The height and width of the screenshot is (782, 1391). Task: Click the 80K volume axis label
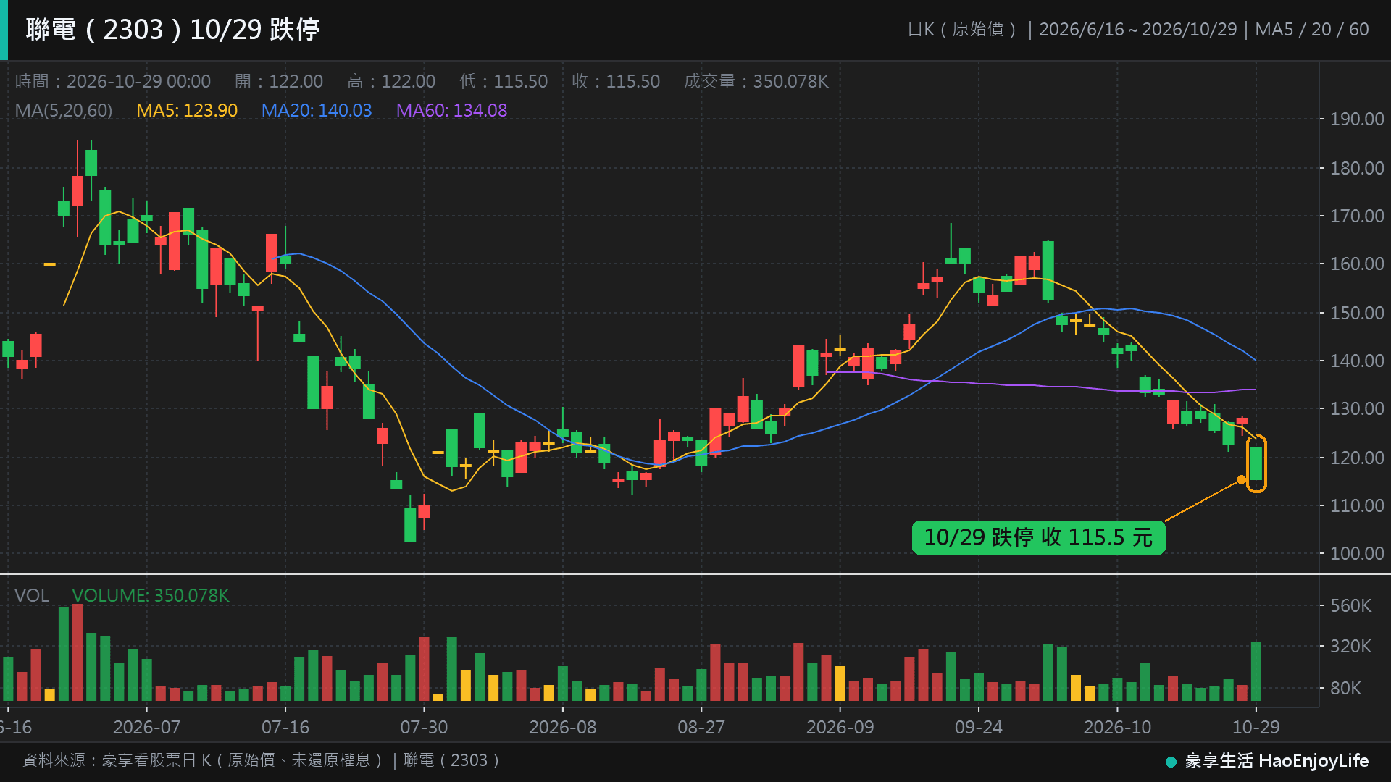point(1345,688)
